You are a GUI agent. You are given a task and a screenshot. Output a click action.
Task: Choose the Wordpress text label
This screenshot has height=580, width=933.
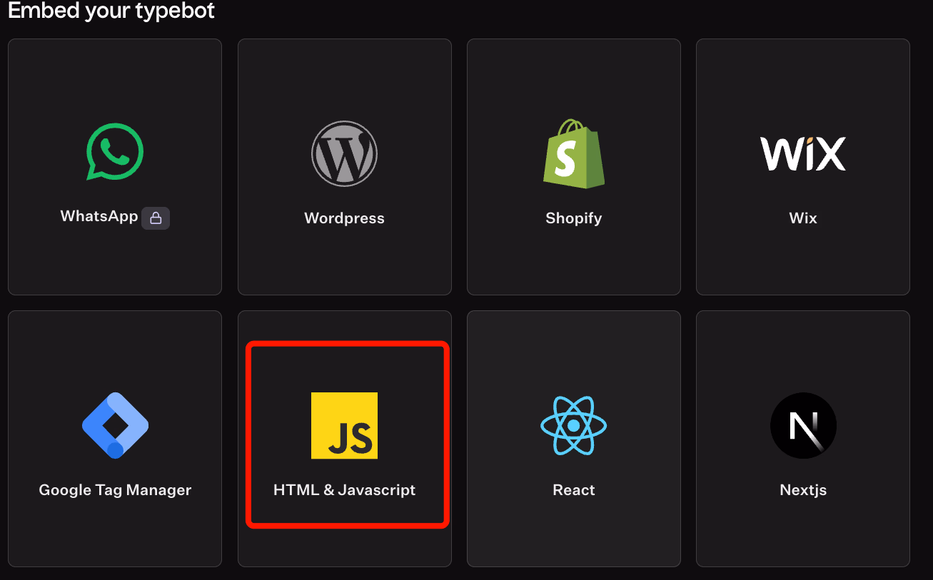[x=344, y=218]
